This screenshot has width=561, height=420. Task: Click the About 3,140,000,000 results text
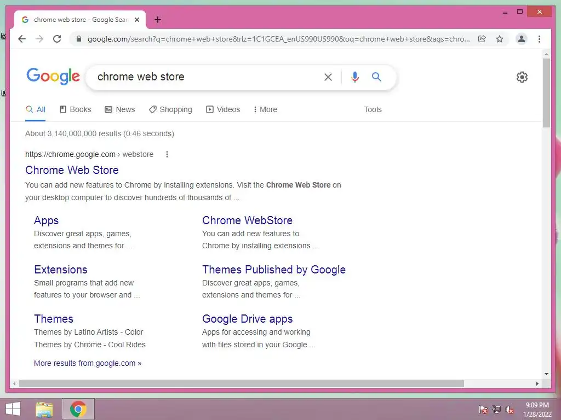tap(100, 133)
